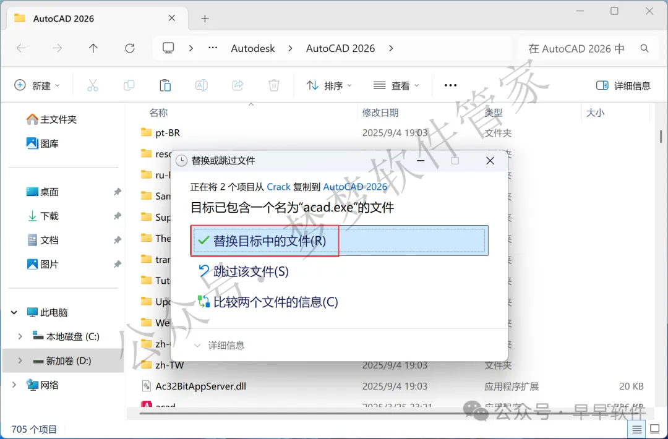Sort by Size (大小) column header

tap(595, 113)
